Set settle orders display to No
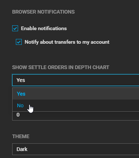The image size is (139, 158). pos(76,105)
